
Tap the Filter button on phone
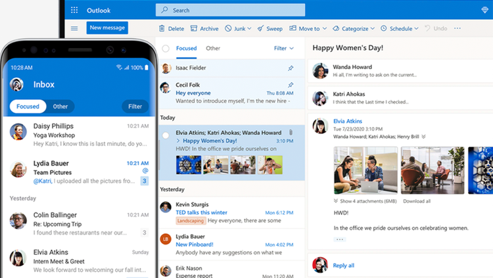pos(135,106)
